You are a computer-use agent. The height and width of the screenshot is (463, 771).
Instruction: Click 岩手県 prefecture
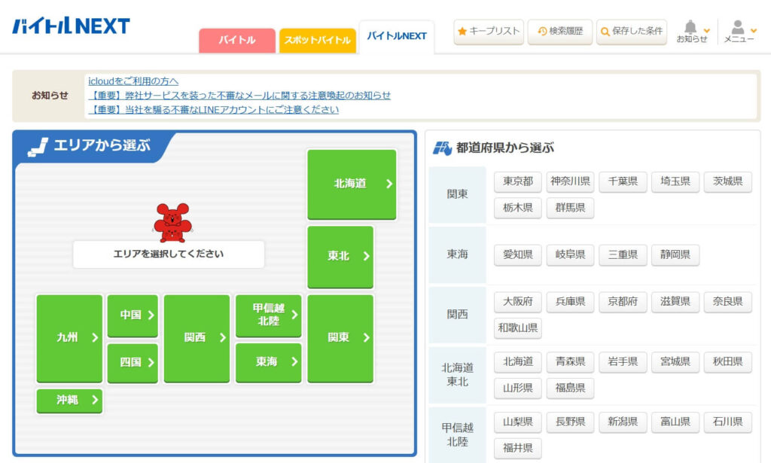pos(623,362)
